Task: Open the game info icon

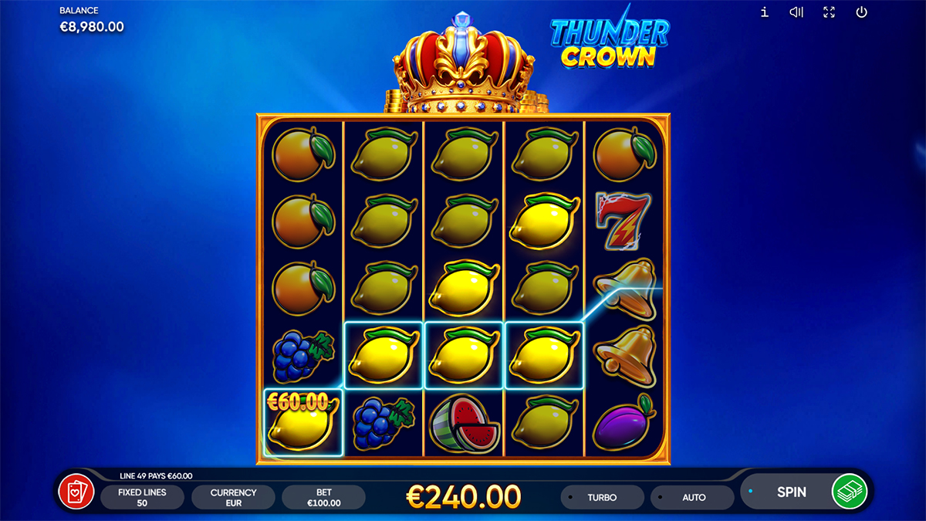Action: point(765,12)
